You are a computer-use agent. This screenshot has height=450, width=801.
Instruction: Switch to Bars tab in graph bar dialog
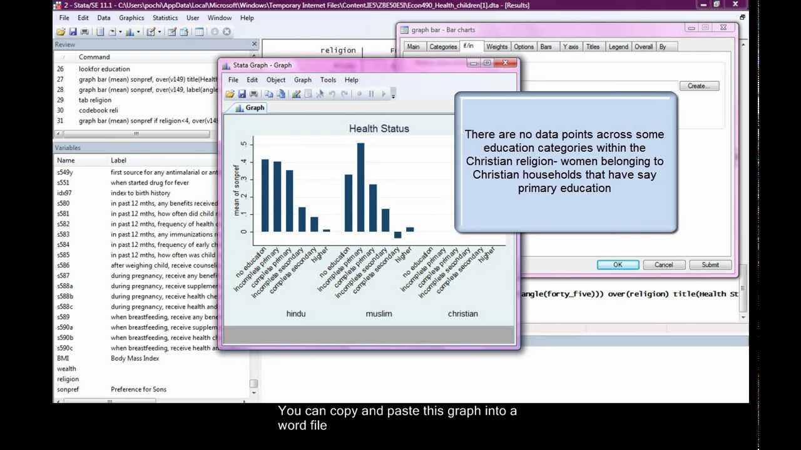pyautogui.click(x=546, y=47)
